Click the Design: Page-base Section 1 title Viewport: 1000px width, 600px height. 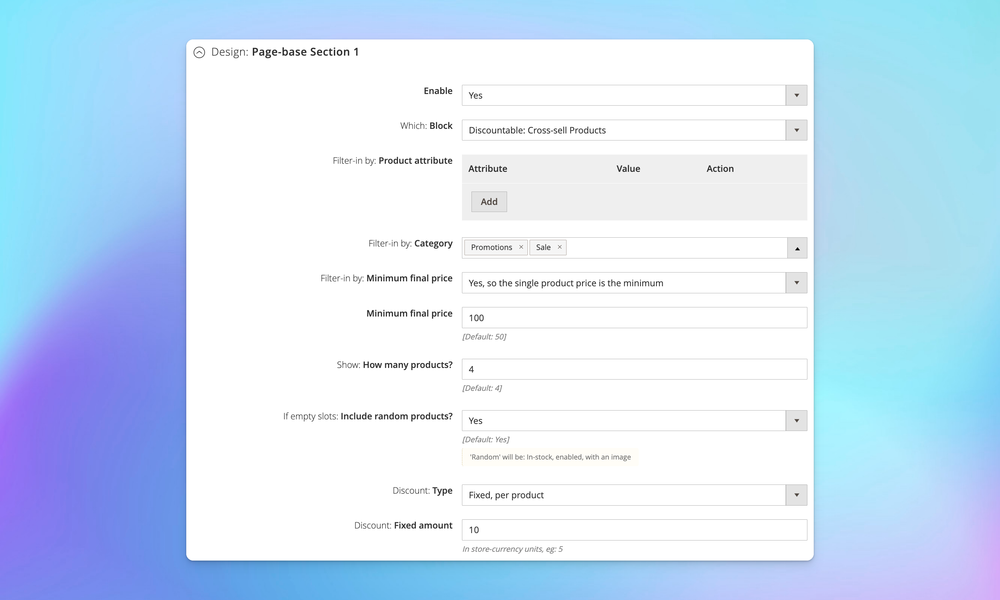(285, 52)
